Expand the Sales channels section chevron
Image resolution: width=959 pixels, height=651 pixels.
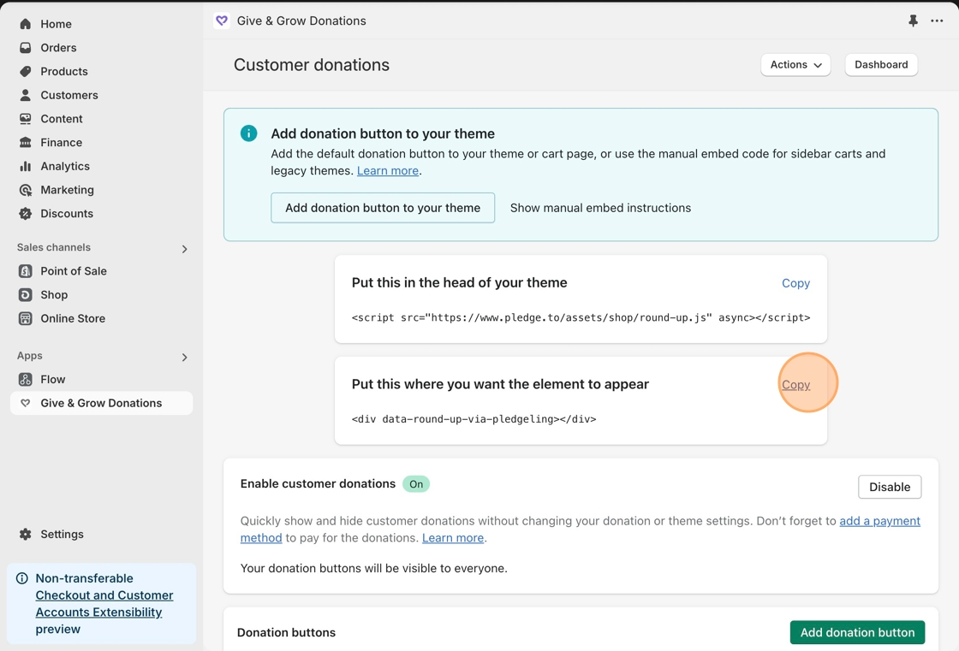point(184,249)
